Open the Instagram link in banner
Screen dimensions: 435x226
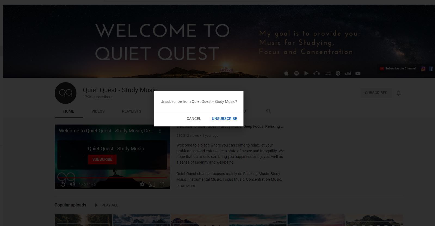coord(423,69)
